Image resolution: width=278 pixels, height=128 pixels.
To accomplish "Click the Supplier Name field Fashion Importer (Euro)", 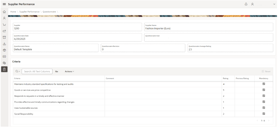I will pyautogui.click(x=209, y=27).
